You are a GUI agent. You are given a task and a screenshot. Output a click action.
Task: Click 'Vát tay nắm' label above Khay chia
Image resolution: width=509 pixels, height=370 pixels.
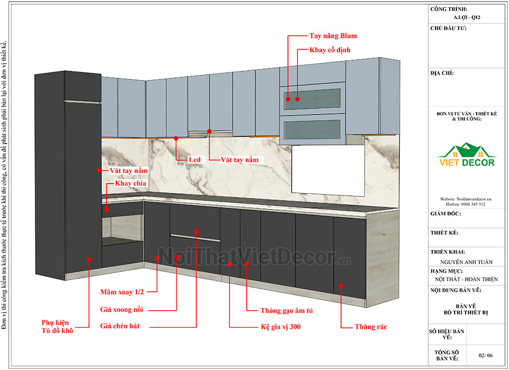128,170
